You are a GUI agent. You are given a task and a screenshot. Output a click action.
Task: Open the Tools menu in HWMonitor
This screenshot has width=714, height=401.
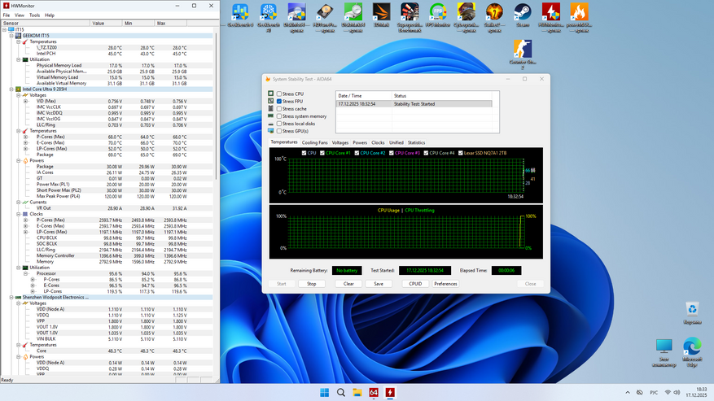pyautogui.click(x=34, y=15)
